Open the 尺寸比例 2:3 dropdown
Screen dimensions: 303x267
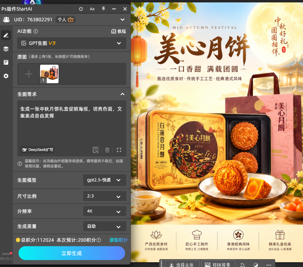(x=104, y=196)
